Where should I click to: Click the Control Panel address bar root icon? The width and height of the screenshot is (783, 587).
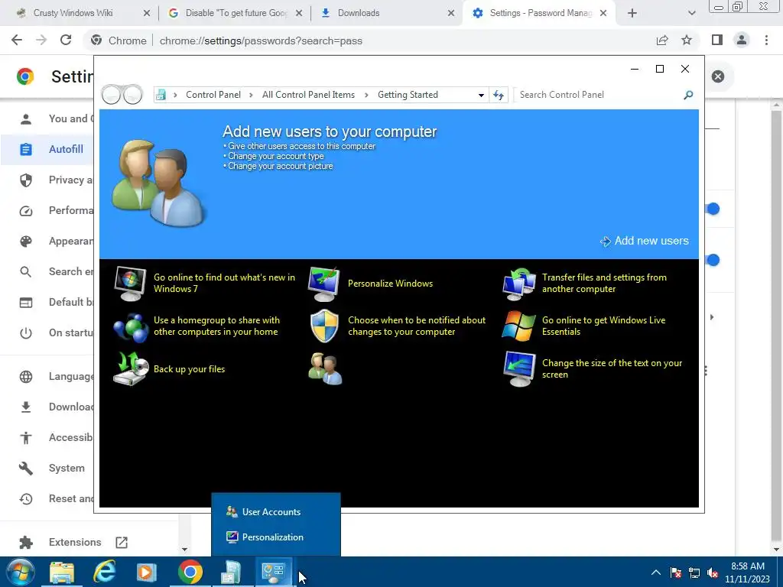pos(161,95)
